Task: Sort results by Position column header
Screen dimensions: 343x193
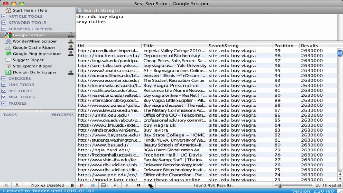Action: [286, 46]
